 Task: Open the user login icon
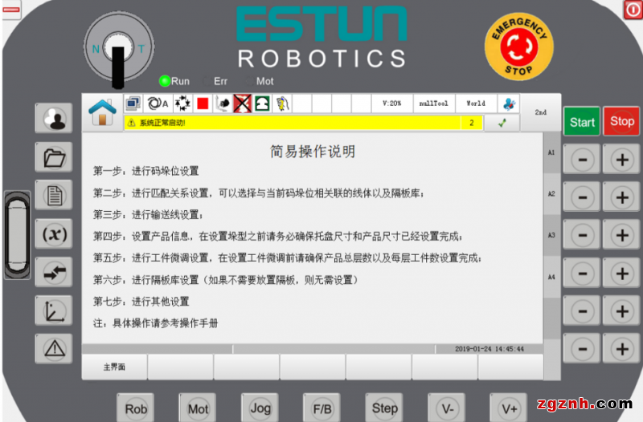point(54,118)
